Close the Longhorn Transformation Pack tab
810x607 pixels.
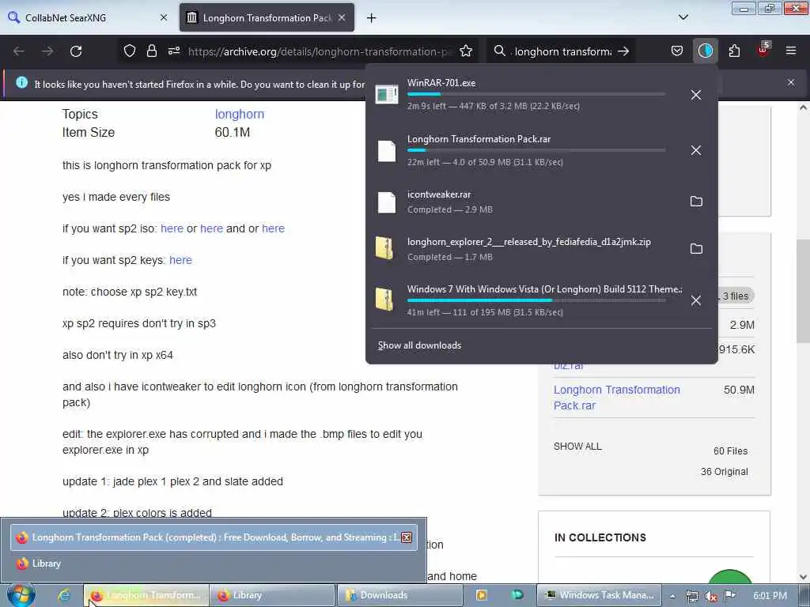pos(342,17)
